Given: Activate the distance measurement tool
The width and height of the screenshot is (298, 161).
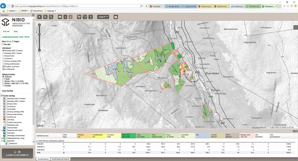Looking at the screenshot, I should (x=85, y=17).
